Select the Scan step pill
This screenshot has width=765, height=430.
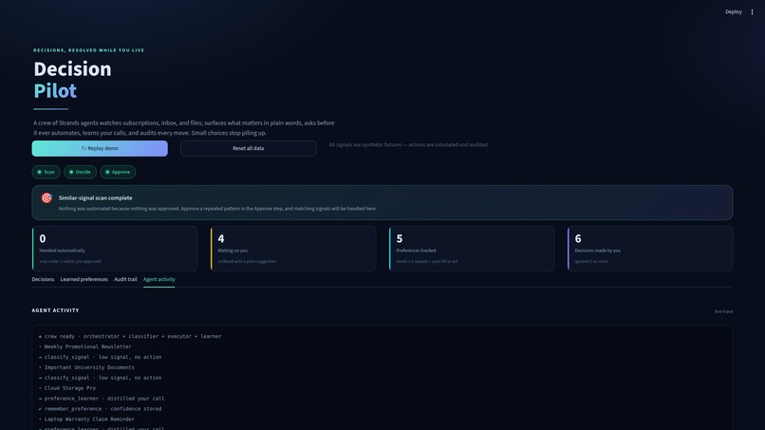[x=47, y=172]
